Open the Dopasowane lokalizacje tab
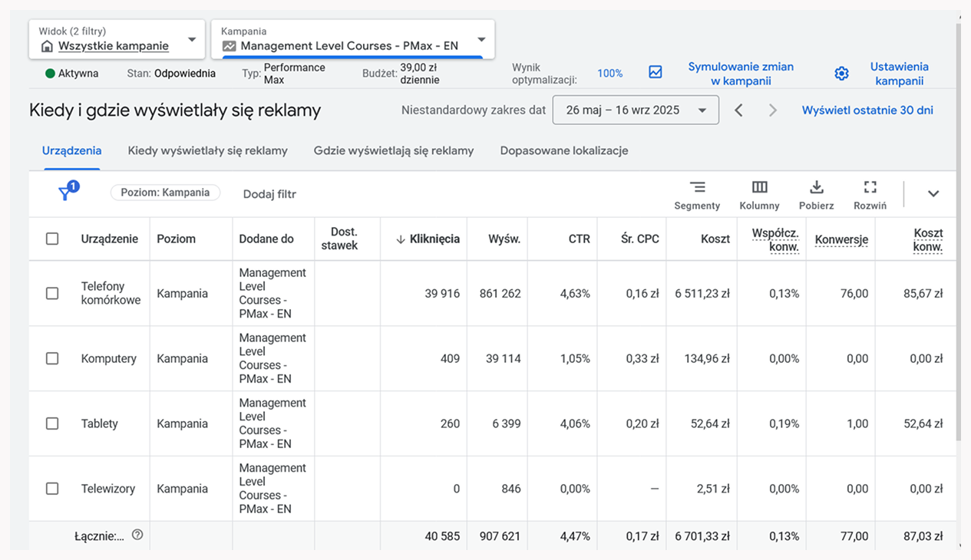Screen dimensions: 971x560 563,151
